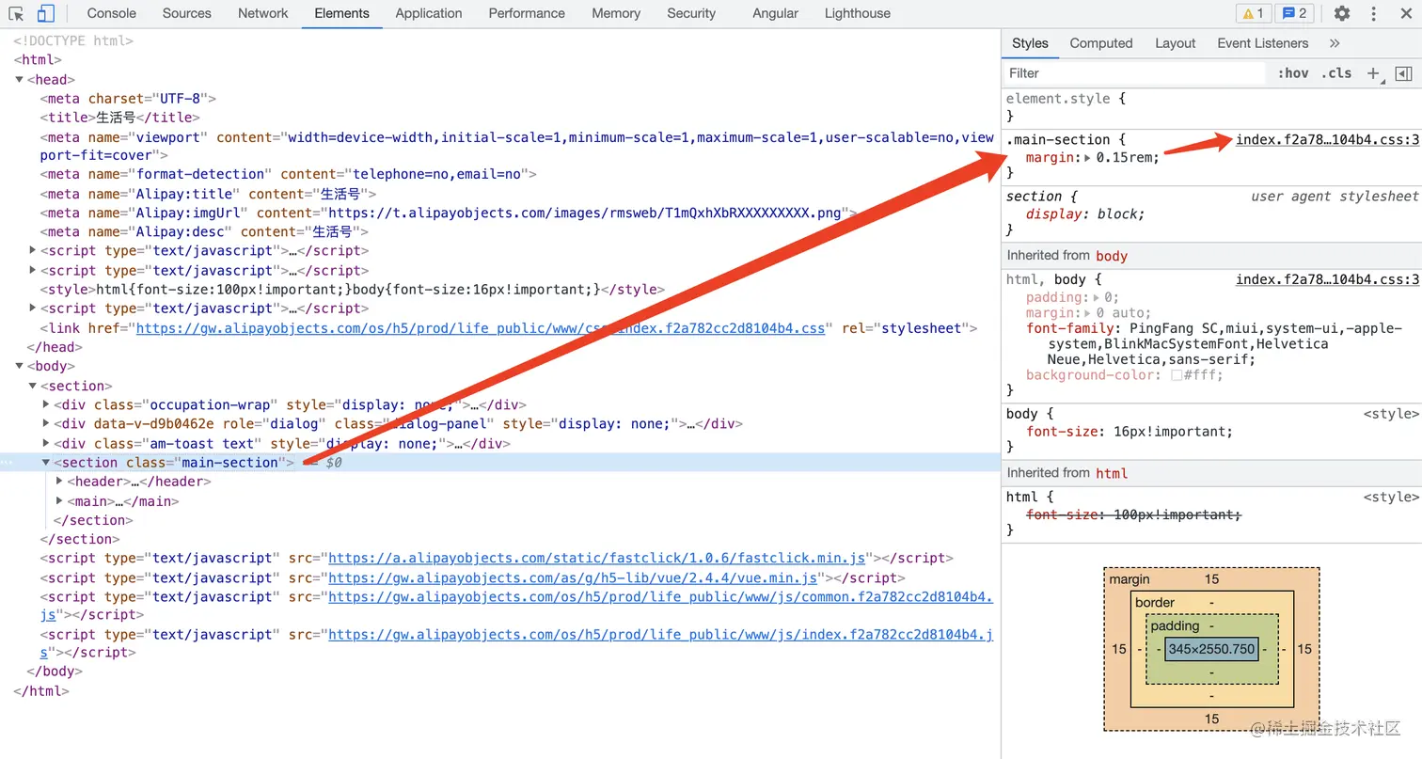Go to the Network tab

pos(263,13)
